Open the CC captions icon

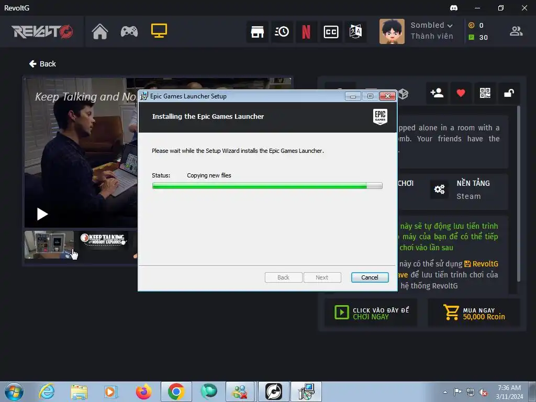[x=331, y=32]
